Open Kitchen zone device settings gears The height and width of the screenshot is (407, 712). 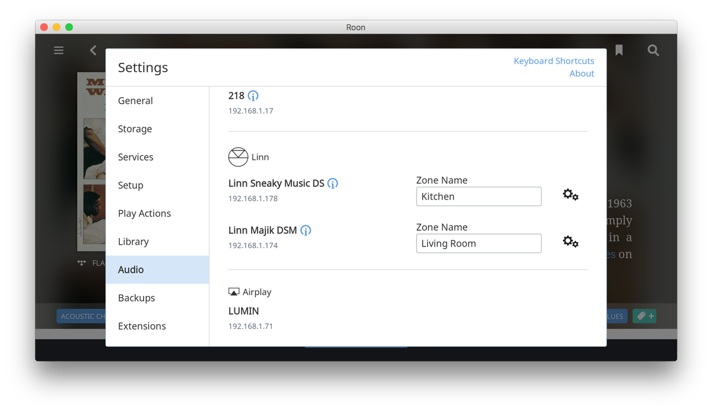pyautogui.click(x=570, y=195)
